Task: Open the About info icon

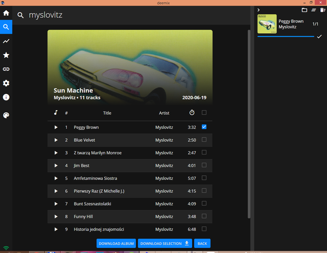Action: (x=6, y=97)
